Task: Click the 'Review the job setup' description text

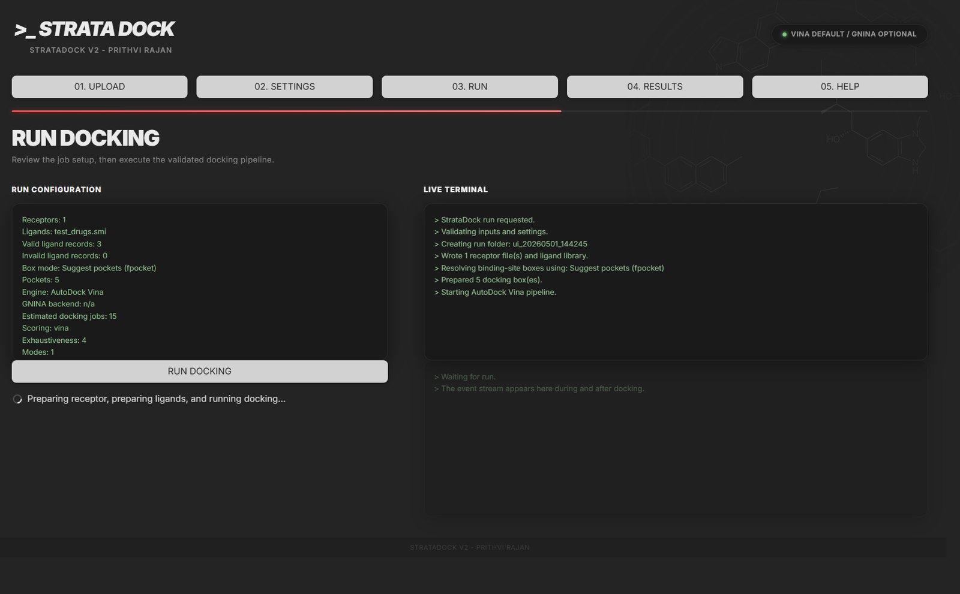Action: pyautogui.click(x=143, y=159)
